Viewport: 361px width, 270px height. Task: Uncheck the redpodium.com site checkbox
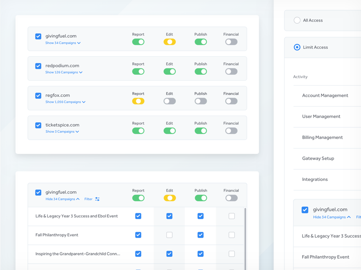(x=38, y=66)
